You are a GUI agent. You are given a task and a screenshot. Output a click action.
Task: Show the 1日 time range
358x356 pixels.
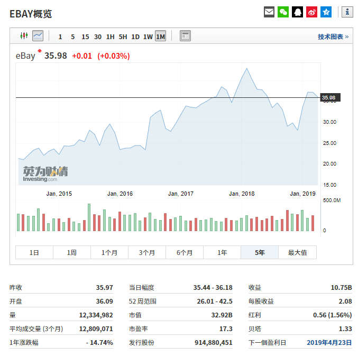point(34,252)
